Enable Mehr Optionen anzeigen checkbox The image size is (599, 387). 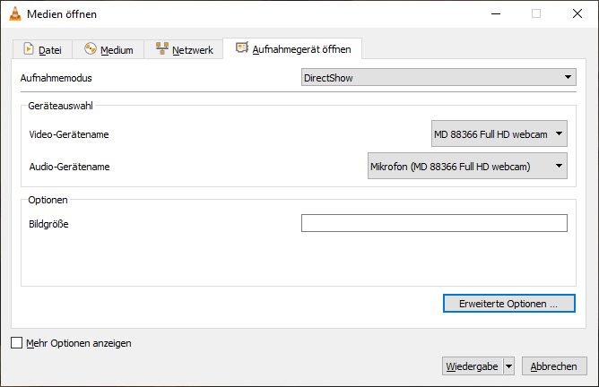[x=17, y=343]
